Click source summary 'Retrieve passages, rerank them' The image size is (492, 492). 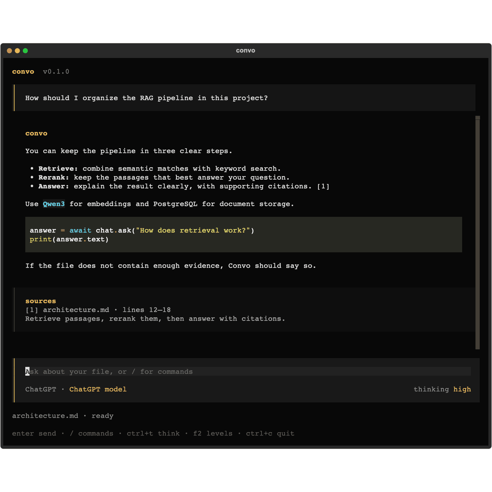pos(155,319)
